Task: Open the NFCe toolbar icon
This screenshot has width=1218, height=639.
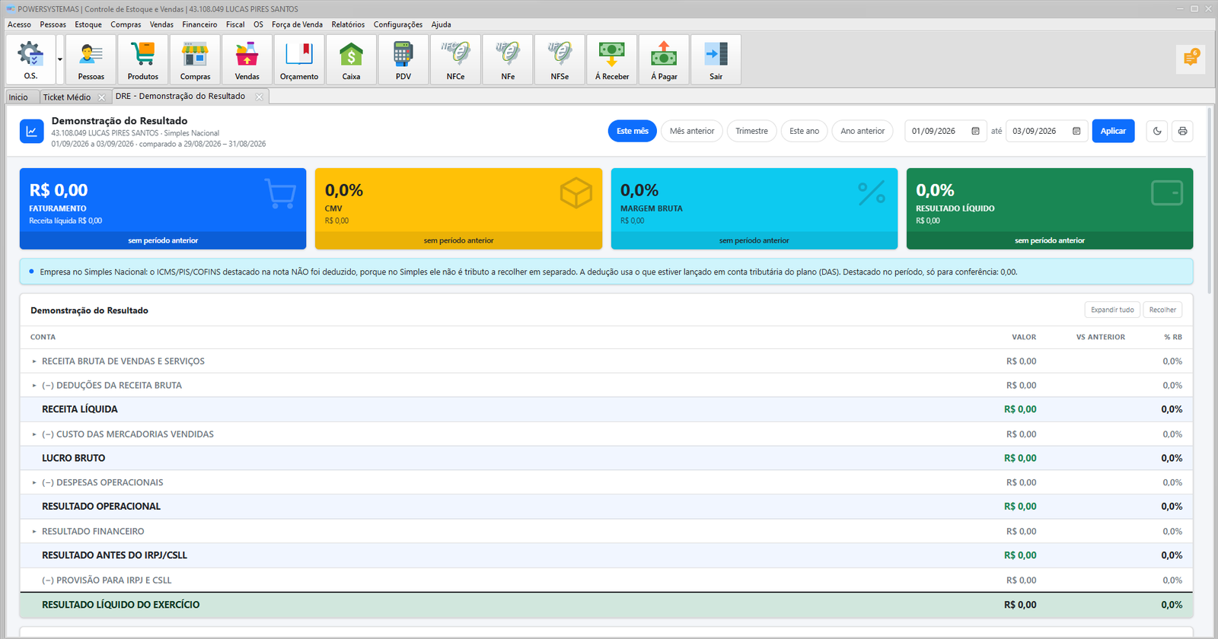Action: pyautogui.click(x=455, y=59)
